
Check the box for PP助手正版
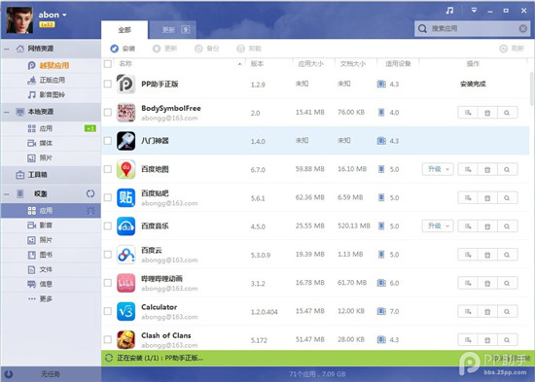point(108,84)
